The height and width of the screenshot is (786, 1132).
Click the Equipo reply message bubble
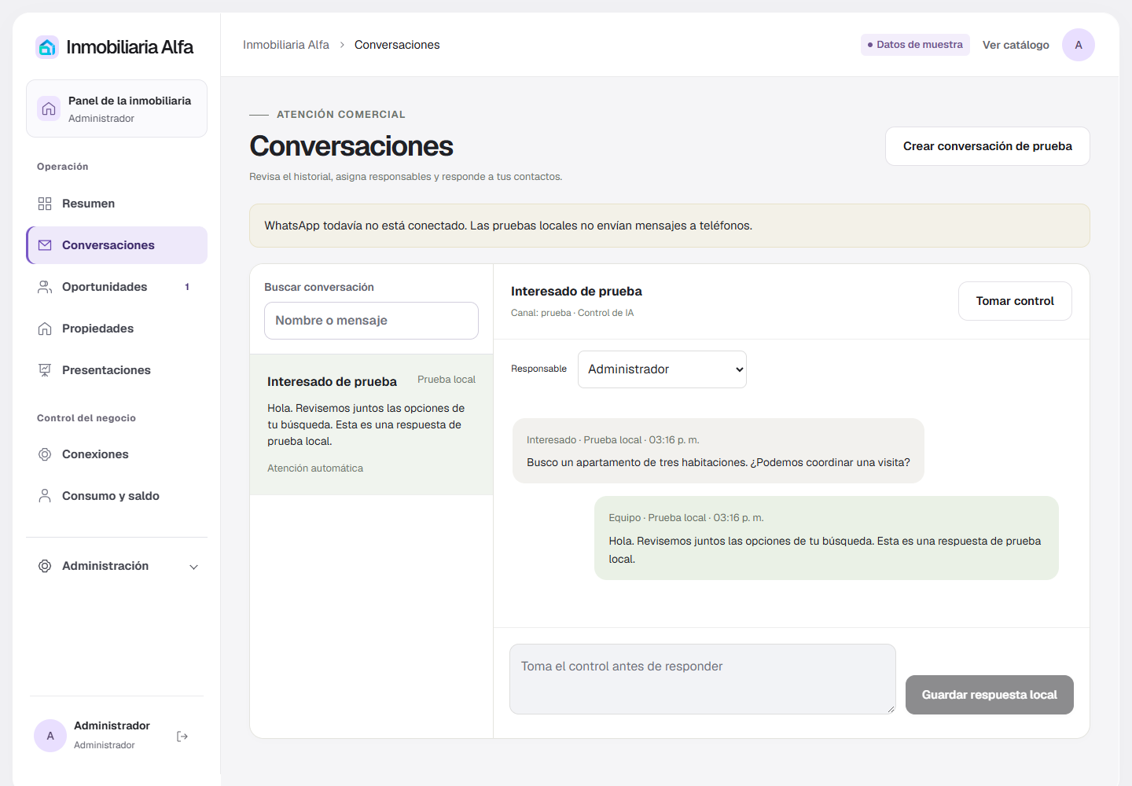(x=826, y=538)
